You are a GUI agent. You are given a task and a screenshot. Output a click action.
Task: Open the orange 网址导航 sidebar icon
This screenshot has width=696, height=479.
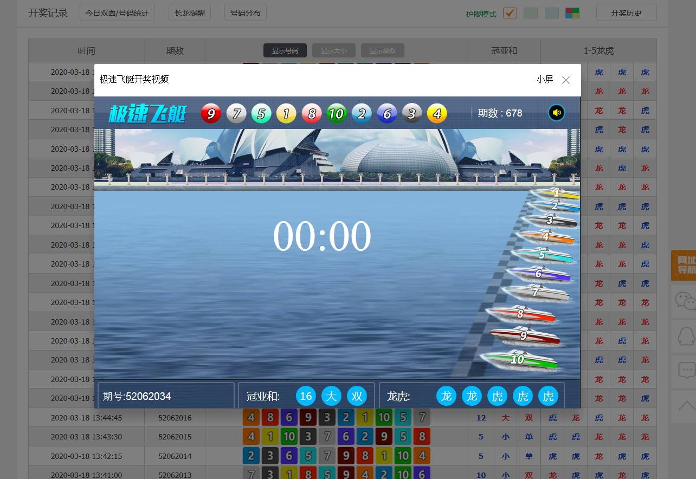click(684, 265)
